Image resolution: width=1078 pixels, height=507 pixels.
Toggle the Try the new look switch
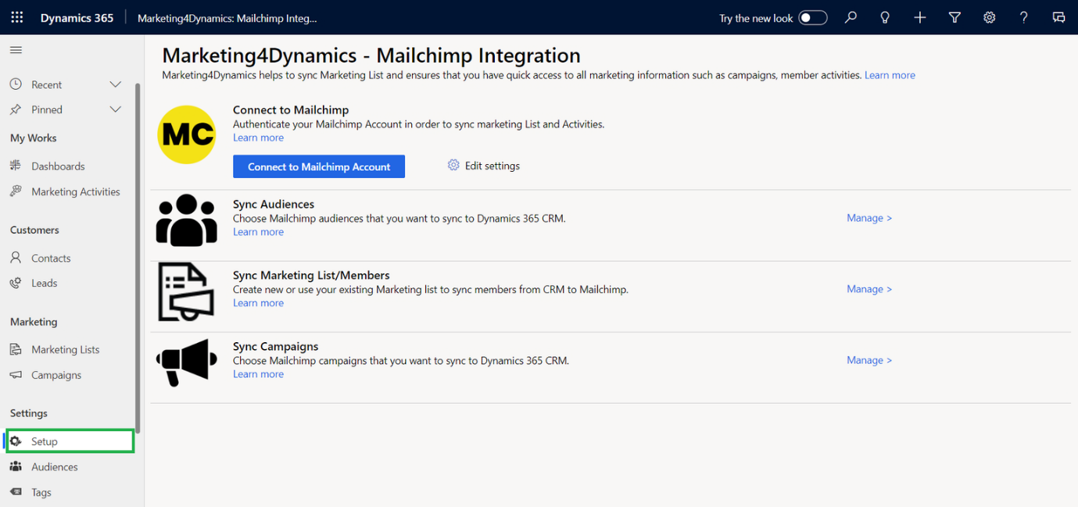(812, 16)
